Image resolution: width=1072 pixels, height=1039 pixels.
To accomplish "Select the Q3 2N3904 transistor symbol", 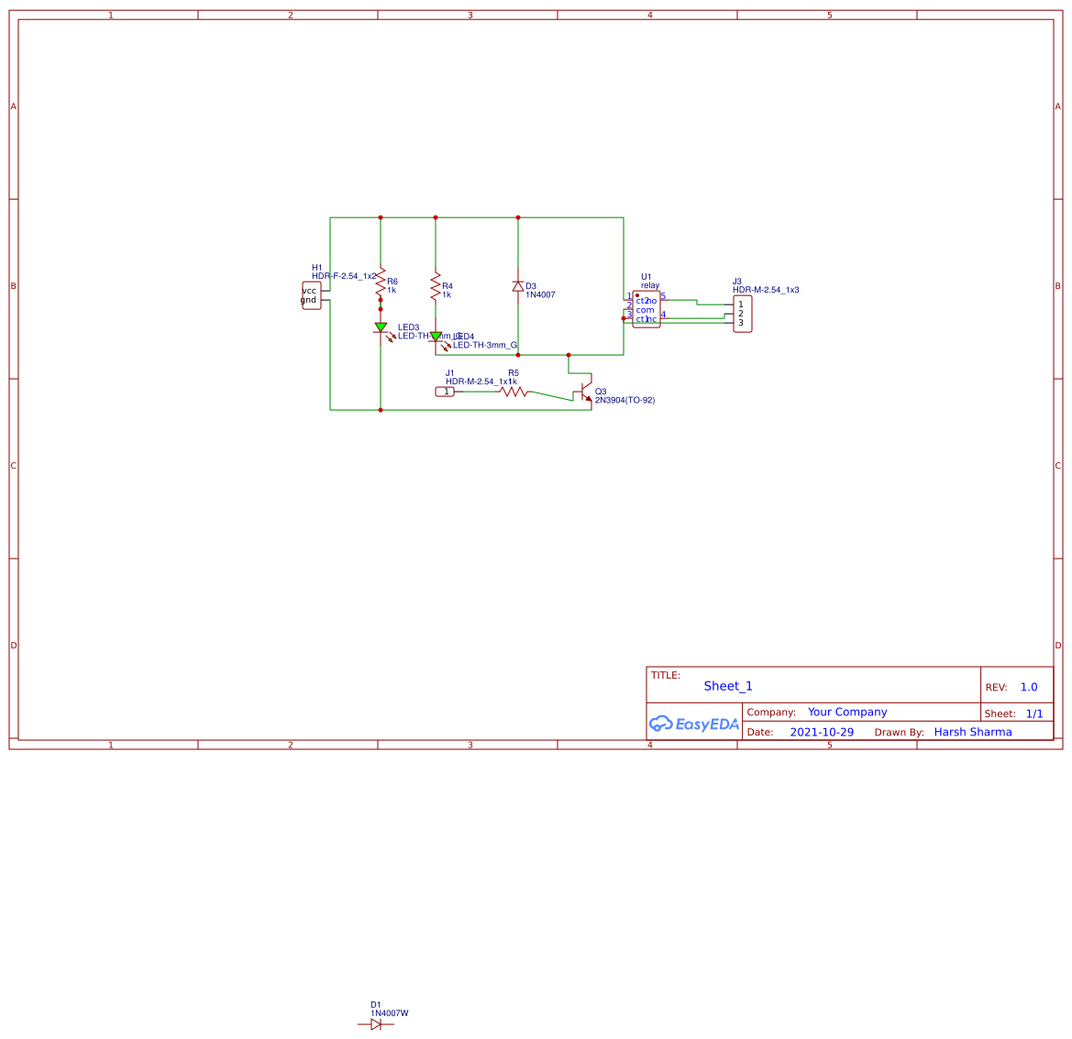I will pyautogui.click(x=585, y=392).
